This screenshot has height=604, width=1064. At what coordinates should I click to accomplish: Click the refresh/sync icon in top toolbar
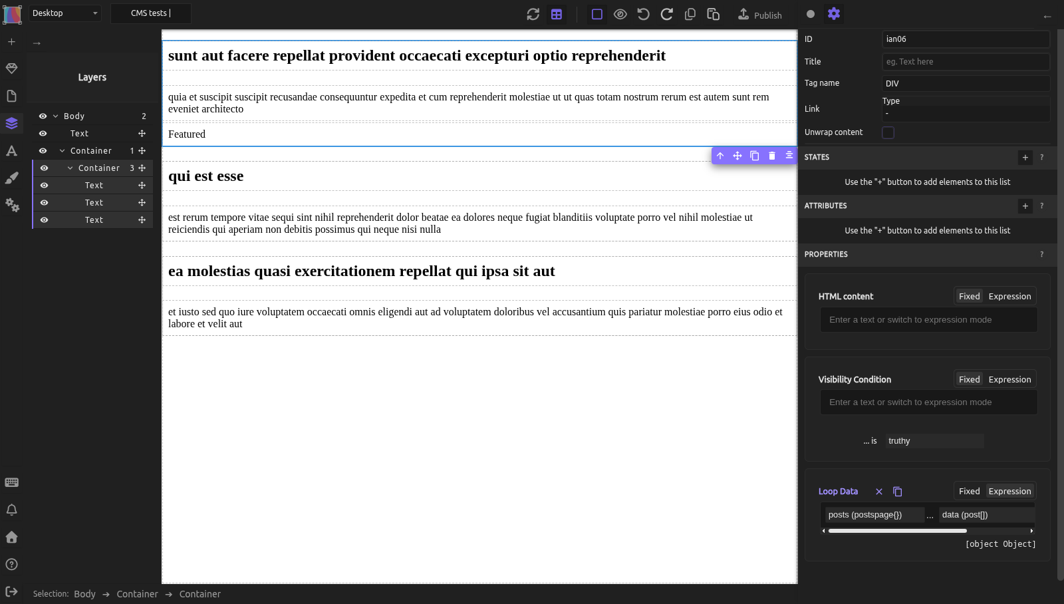pos(533,14)
